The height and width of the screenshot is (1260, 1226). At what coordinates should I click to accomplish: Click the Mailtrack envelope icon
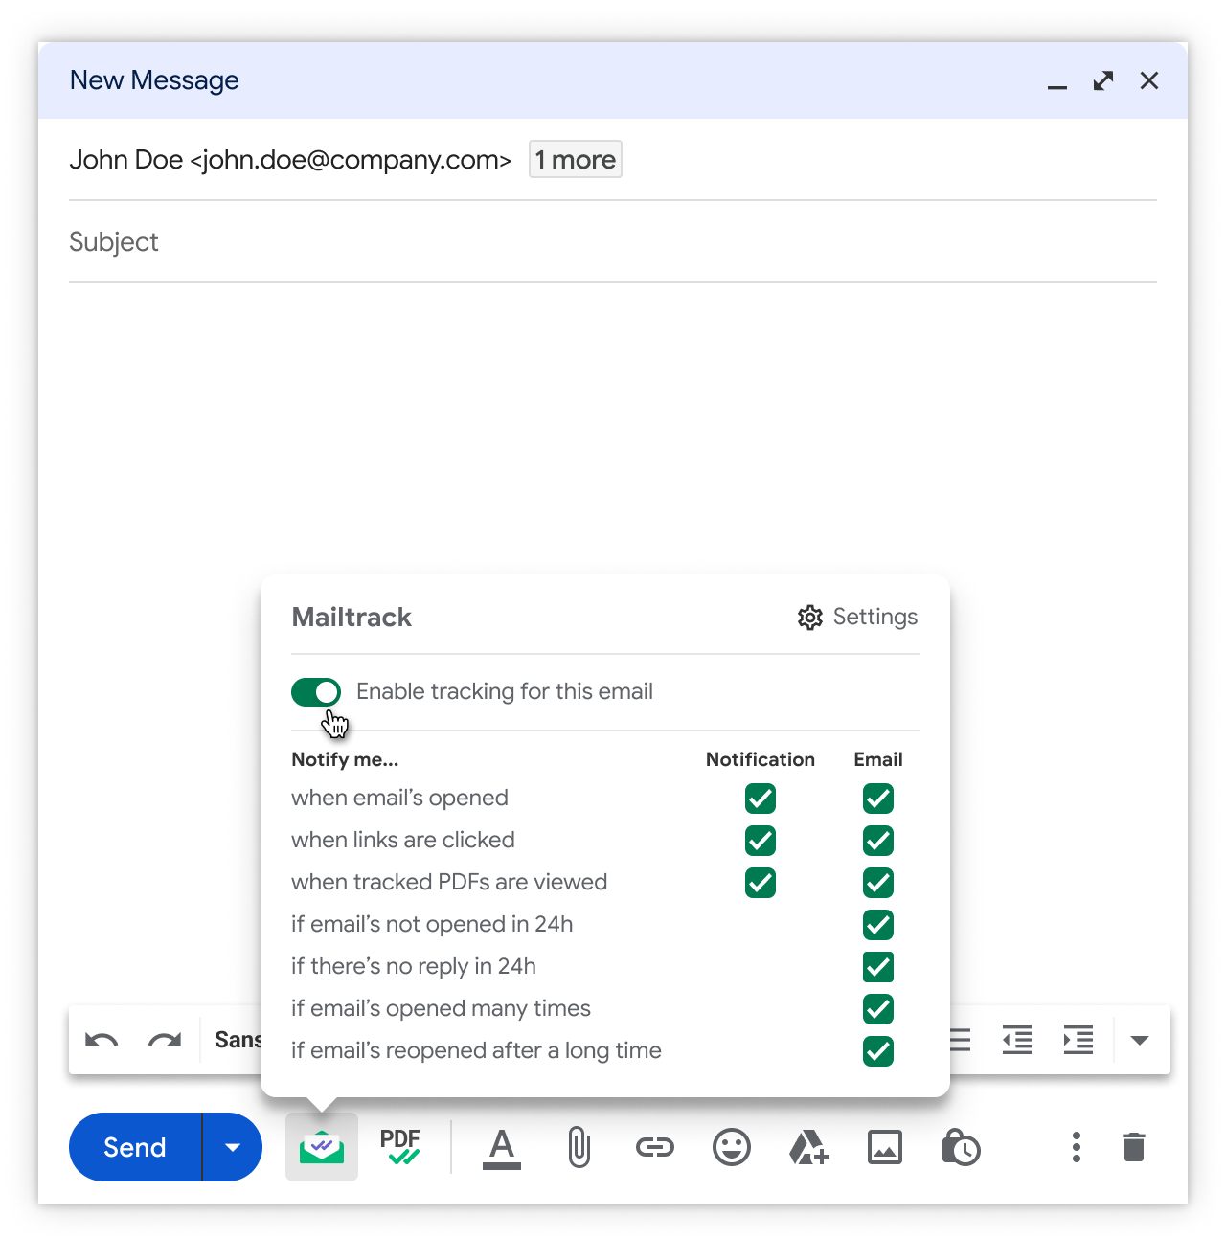pos(322,1146)
